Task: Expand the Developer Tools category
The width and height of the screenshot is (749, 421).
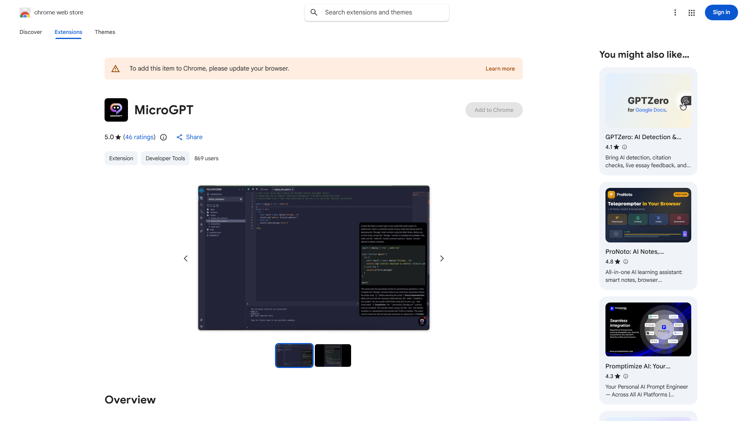Action: click(165, 158)
